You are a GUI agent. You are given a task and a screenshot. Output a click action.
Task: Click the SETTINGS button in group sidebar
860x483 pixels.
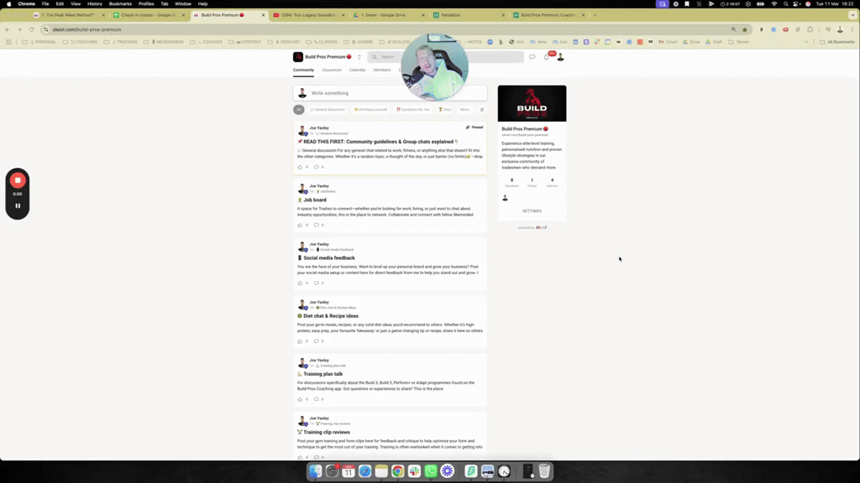tap(532, 210)
